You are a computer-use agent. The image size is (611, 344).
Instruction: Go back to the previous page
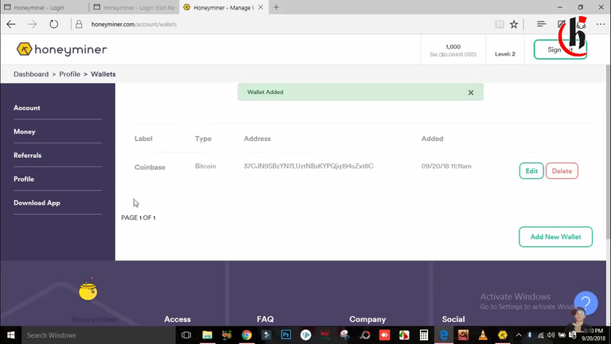point(11,24)
